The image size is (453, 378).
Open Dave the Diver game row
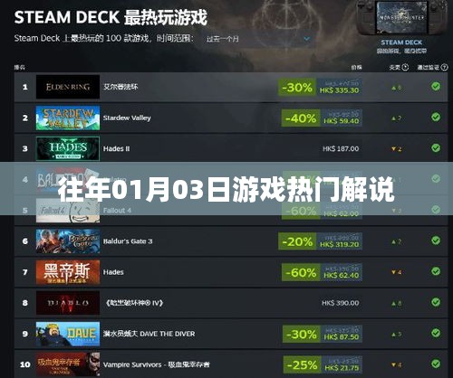pos(231,334)
